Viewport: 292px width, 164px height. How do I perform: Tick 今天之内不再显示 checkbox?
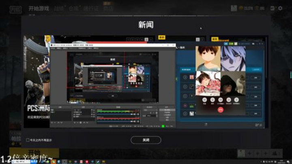pos(28,140)
